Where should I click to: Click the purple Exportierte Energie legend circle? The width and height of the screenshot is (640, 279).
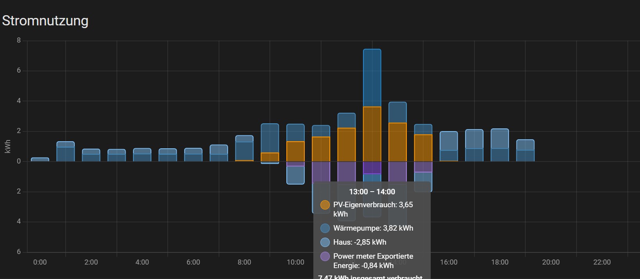(325, 256)
